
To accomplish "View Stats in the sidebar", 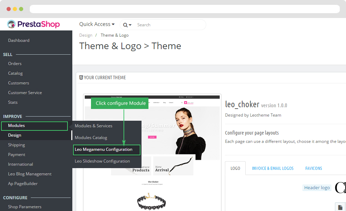I will coord(12,102).
